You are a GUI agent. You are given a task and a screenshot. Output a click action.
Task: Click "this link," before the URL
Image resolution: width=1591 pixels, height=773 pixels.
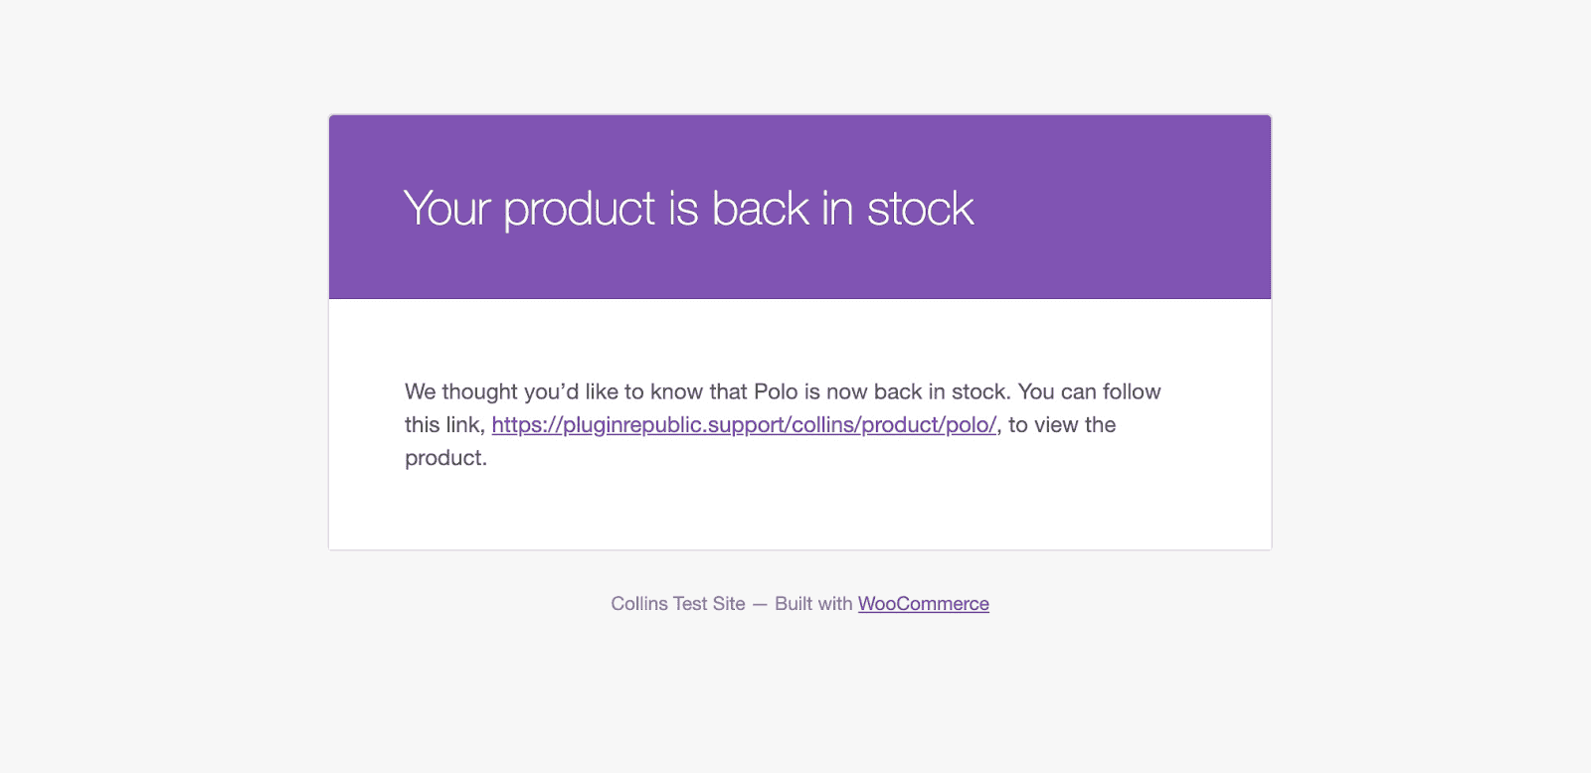coord(444,425)
